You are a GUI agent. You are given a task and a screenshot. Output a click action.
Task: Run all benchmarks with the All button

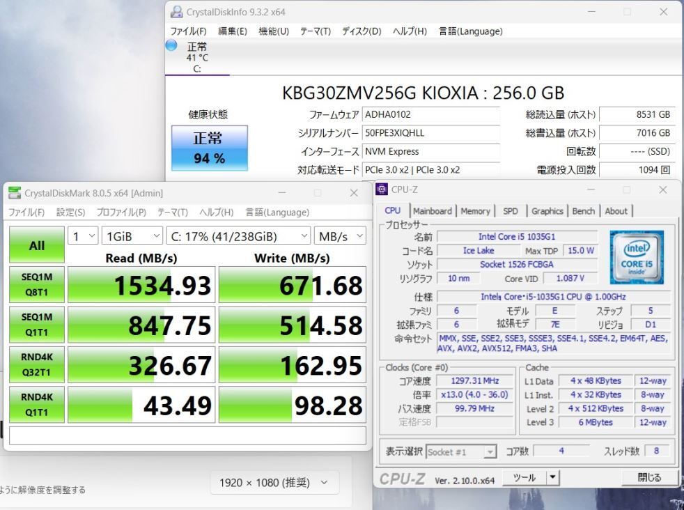(37, 245)
